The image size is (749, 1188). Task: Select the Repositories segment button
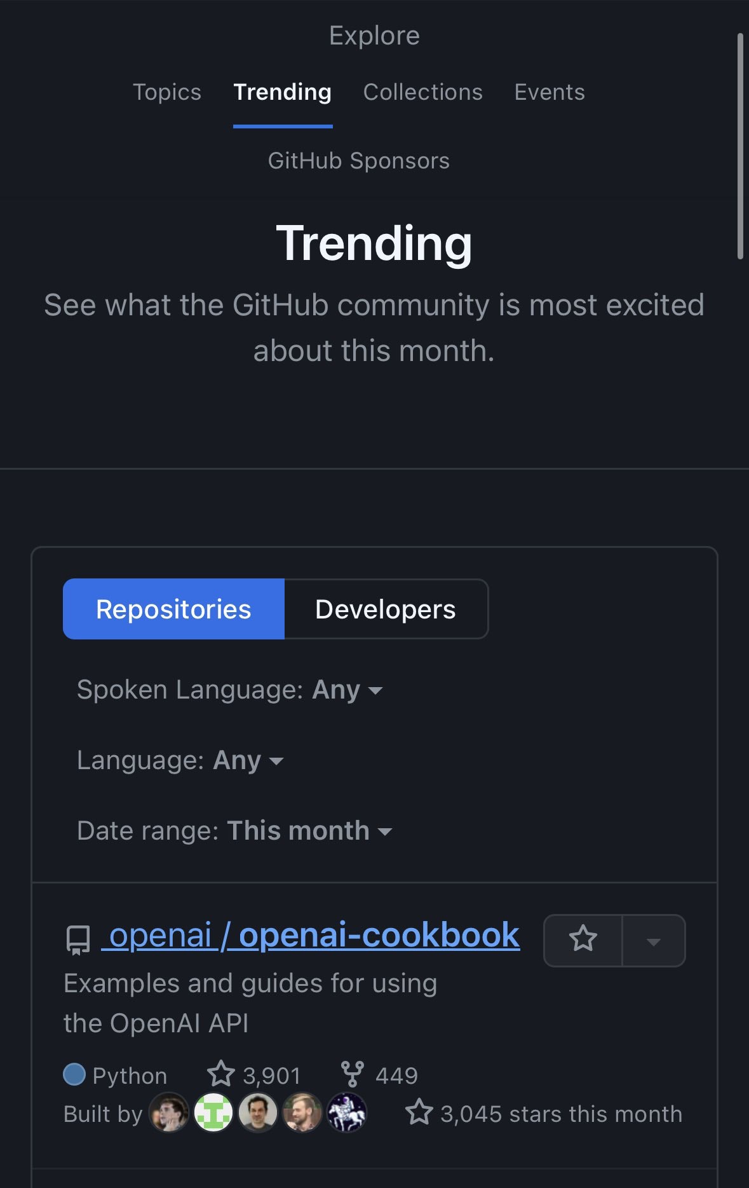pyautogui.click(x=173, y=609)
